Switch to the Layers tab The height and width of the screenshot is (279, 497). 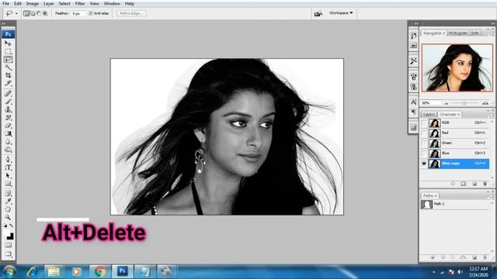click(x=429, y=114)
